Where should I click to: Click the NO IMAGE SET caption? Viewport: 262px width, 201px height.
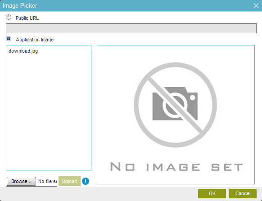(x=176, y=167)
